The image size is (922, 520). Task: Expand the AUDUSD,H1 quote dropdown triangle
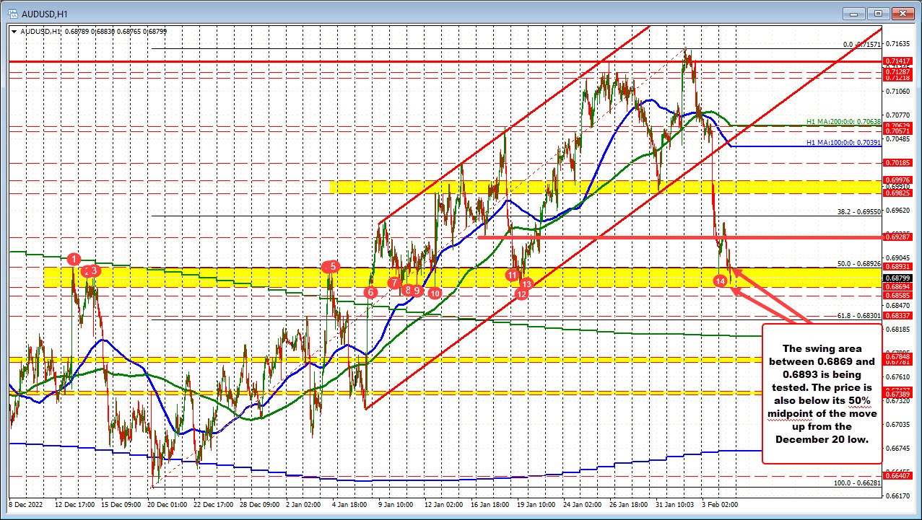pyautogui.click(x=14, y=32)
